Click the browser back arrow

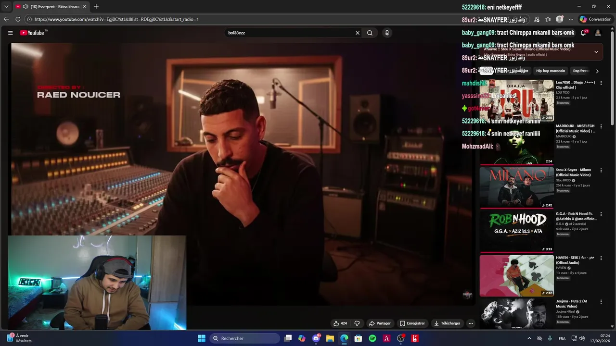(6, 19)
